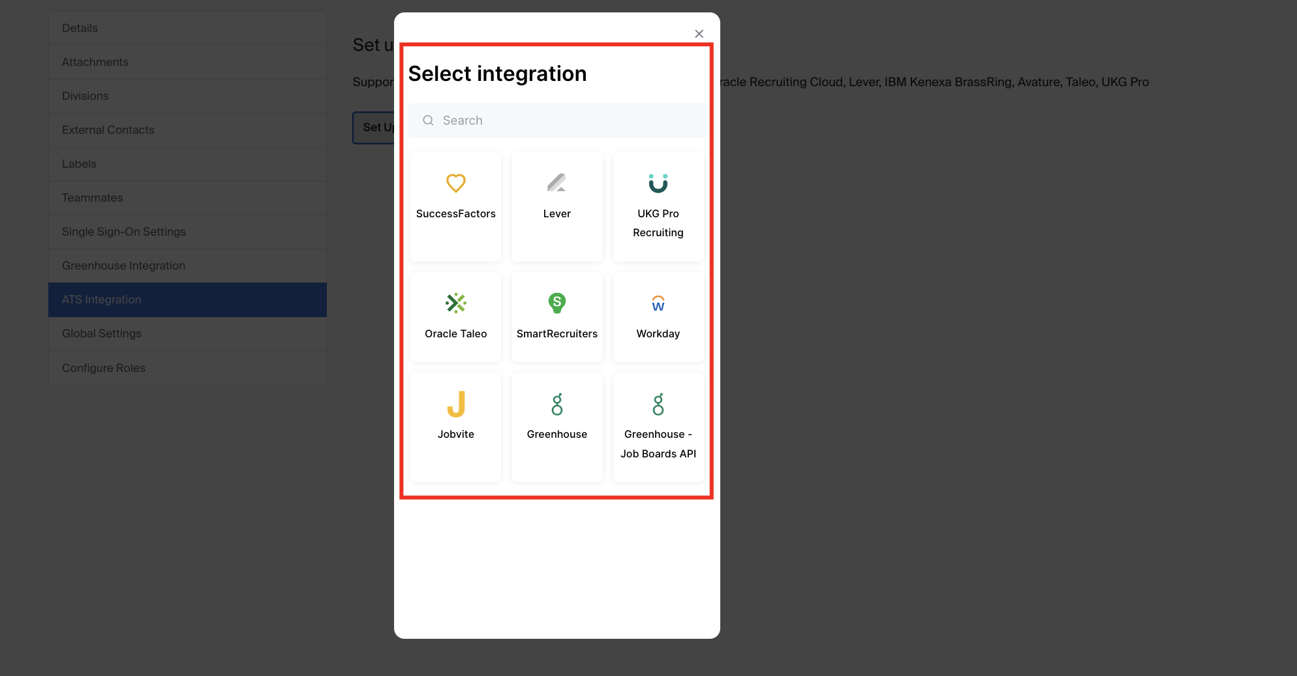This screenshot has width=1297, height=676.
Task: Select the Oracle Taleo integration
Action: tap(455, 317)
